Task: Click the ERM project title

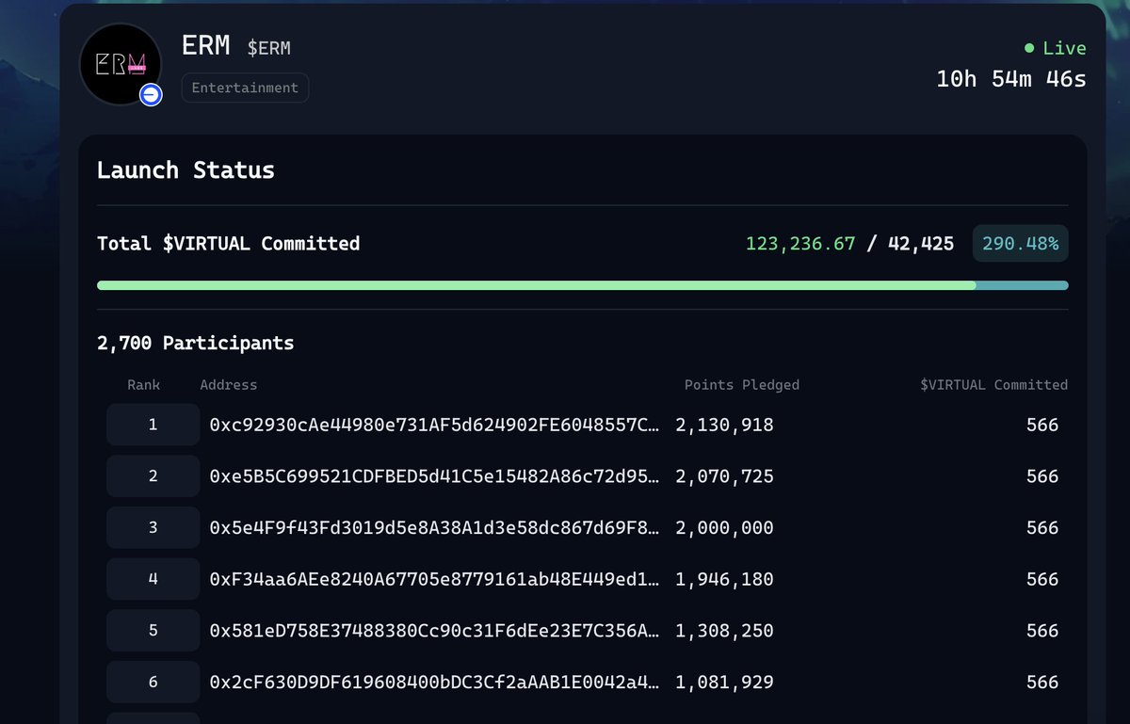Action: (206, 45)
